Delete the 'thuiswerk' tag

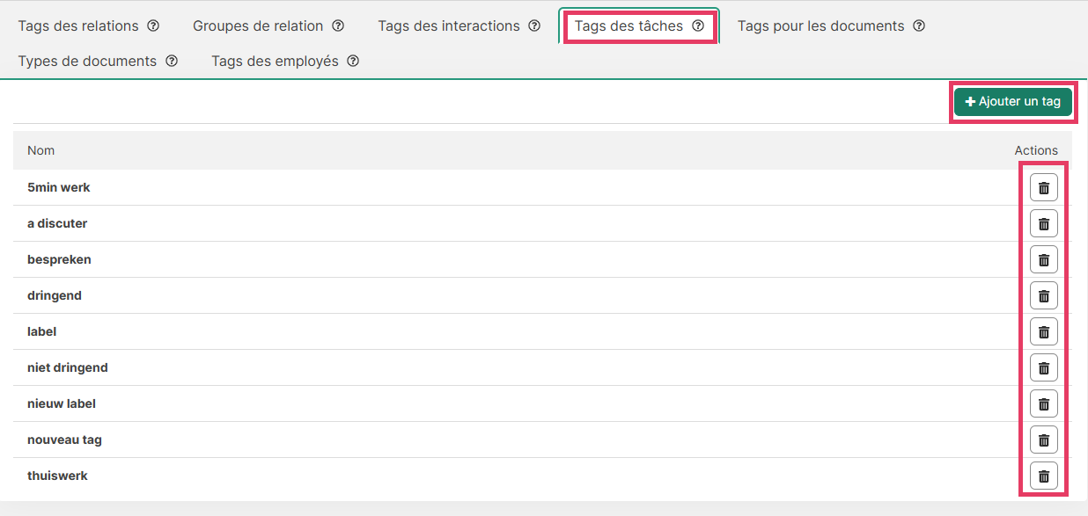point(1043,476)
